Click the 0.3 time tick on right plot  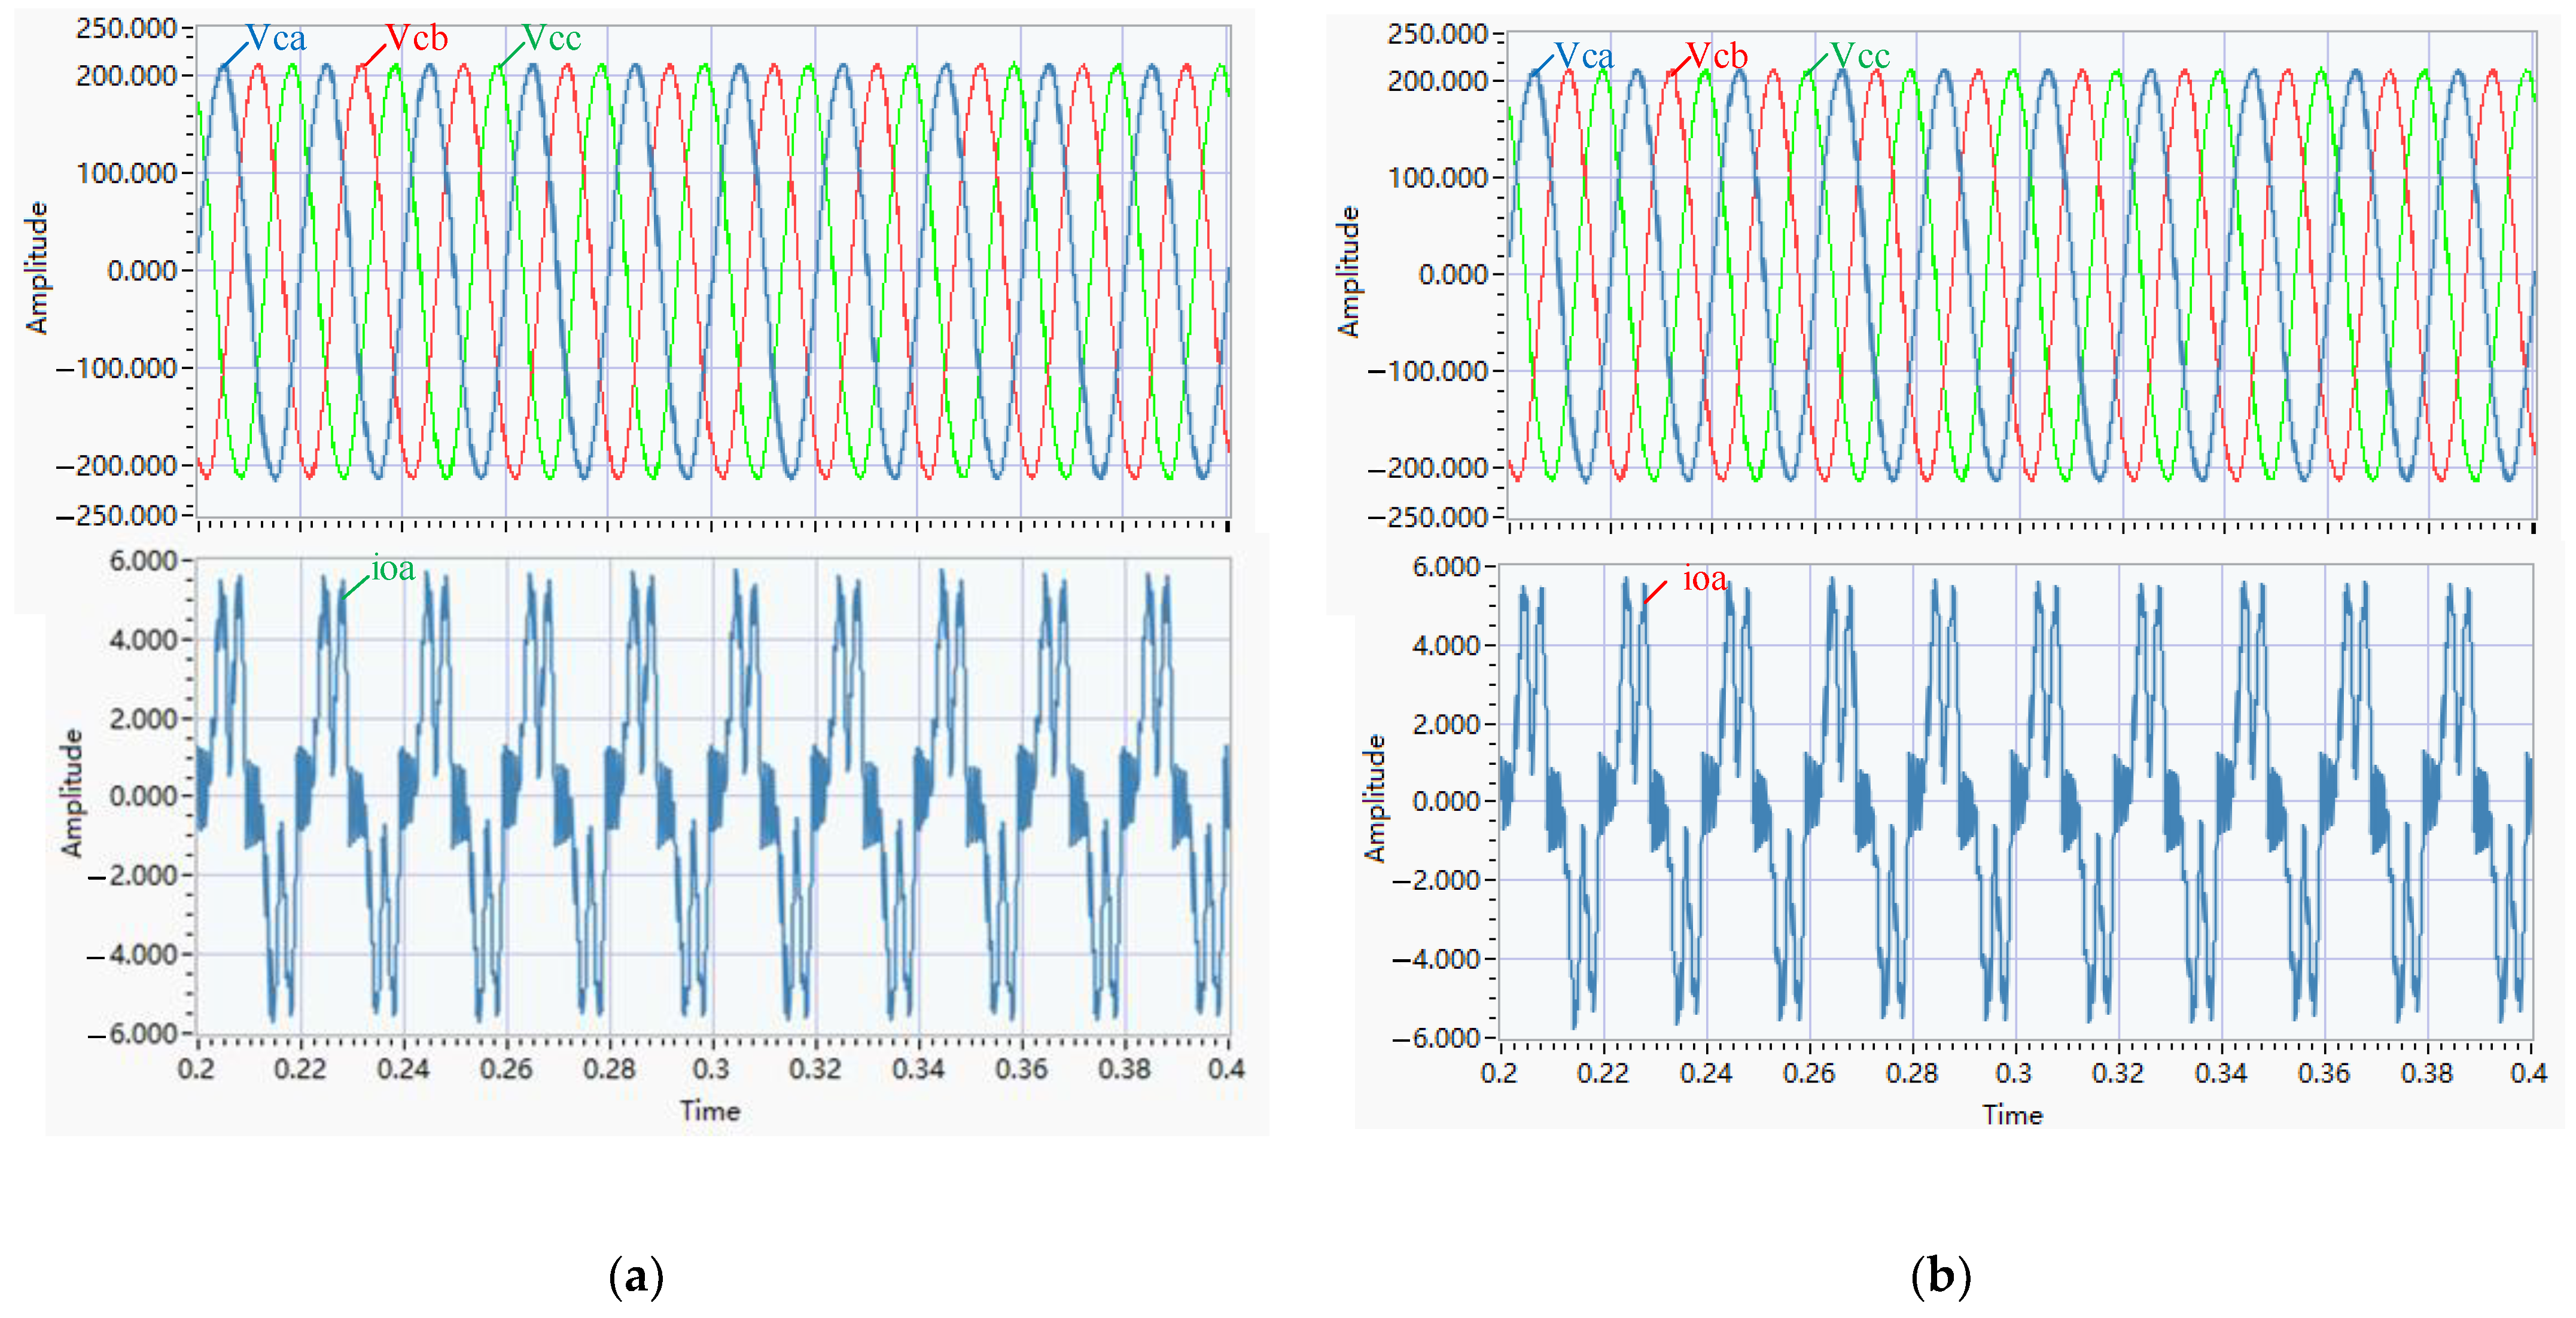pyautogui.click(x=2014, y=1073)
